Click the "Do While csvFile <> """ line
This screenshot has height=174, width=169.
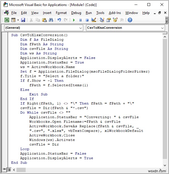pyautogui.click(x=45, y=112)
